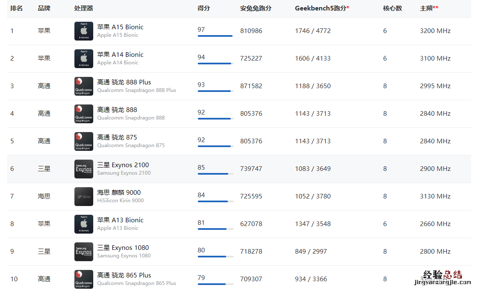Click the score bar for Kirin 9000
This screenshot has width=477, height=290.
point(215,201)
